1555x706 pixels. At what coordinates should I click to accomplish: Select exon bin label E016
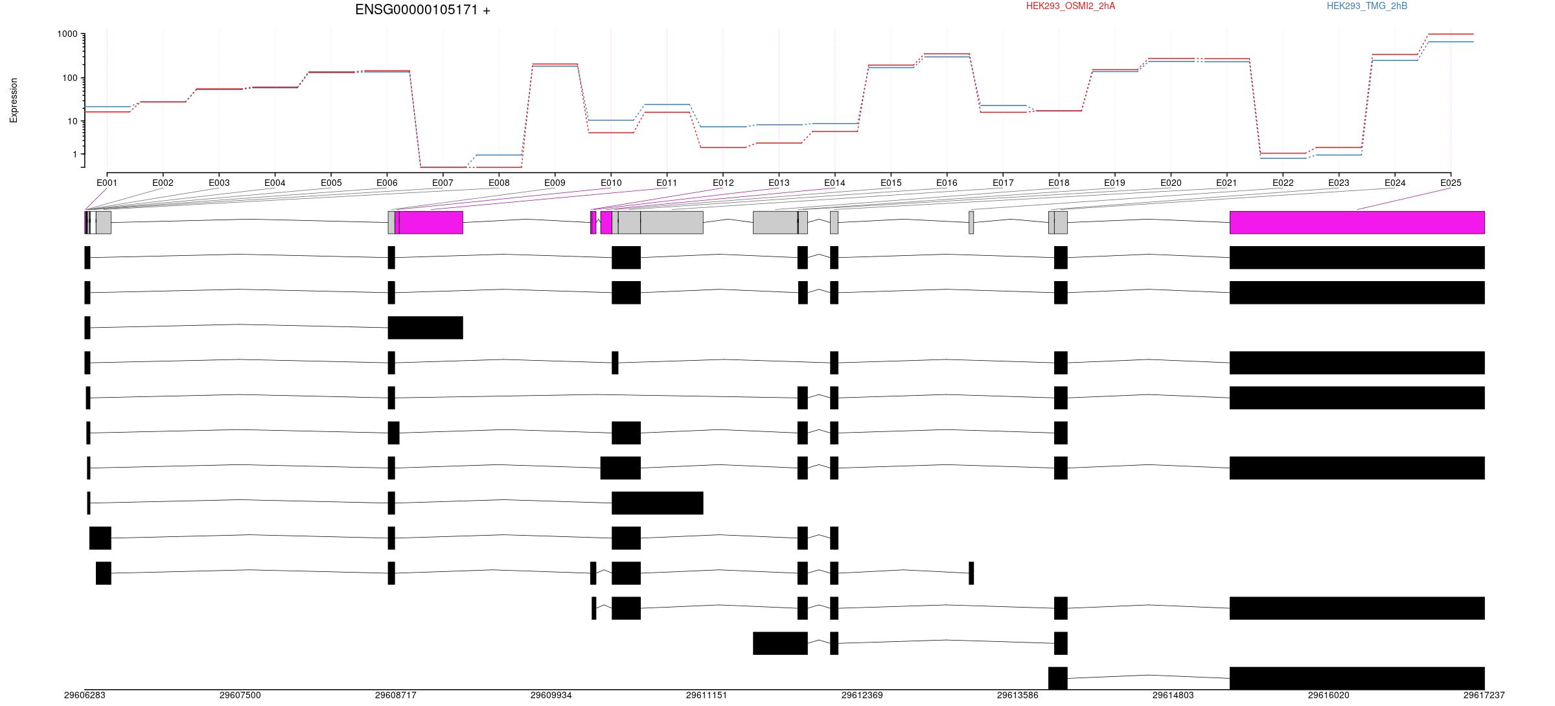click(947, 183)
